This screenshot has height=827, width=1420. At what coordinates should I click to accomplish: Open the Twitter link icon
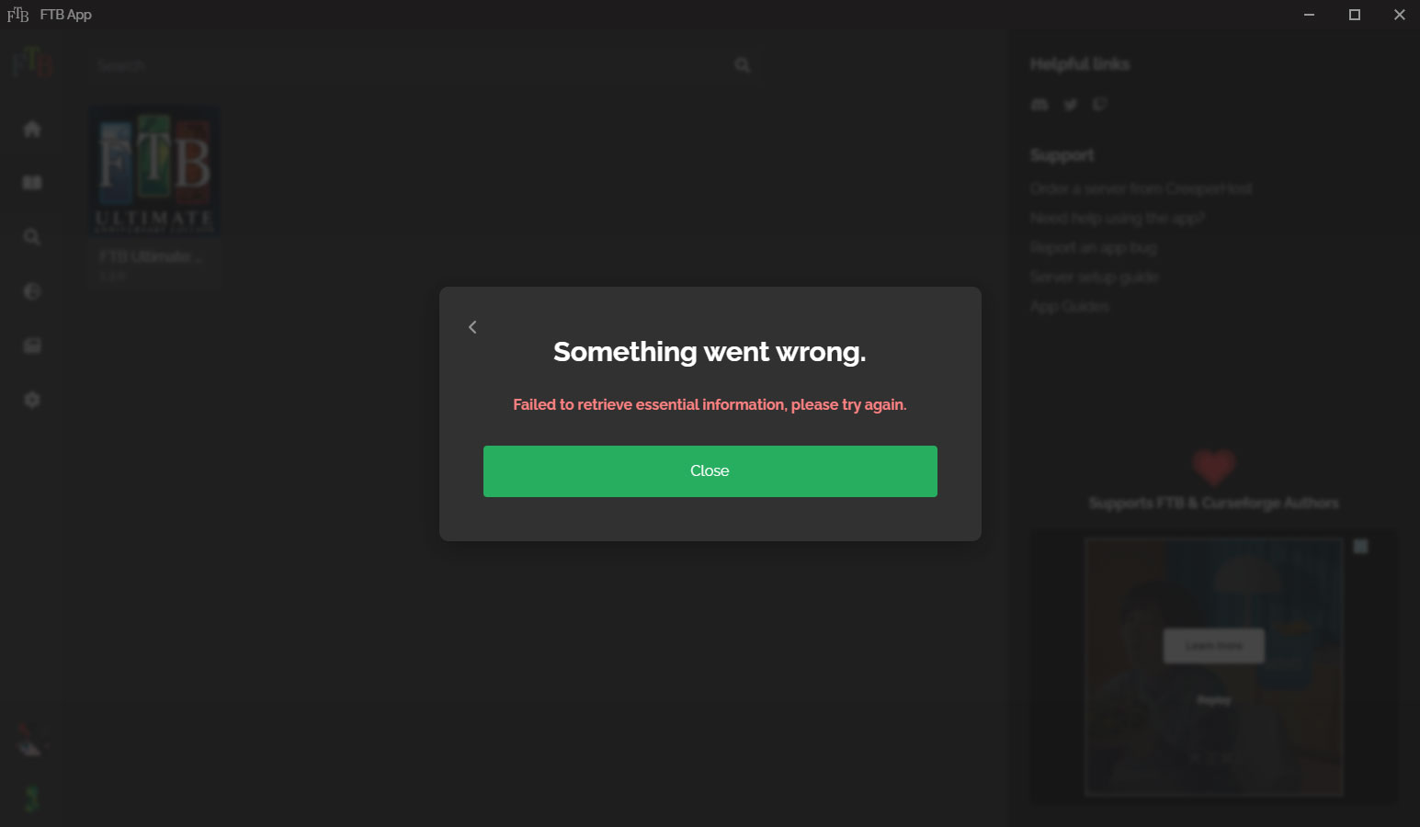1070,105
